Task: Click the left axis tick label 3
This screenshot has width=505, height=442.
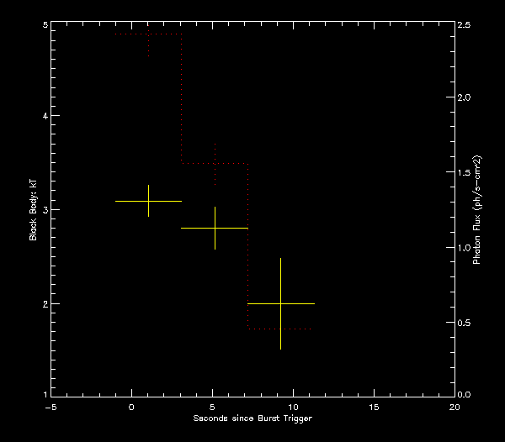Action: coord(45,210)
